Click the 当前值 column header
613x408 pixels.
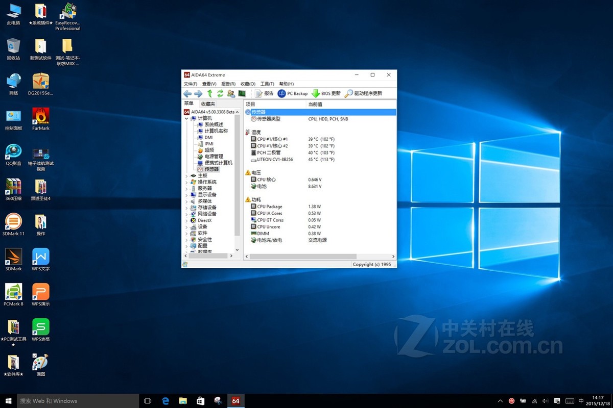point(315,104)
